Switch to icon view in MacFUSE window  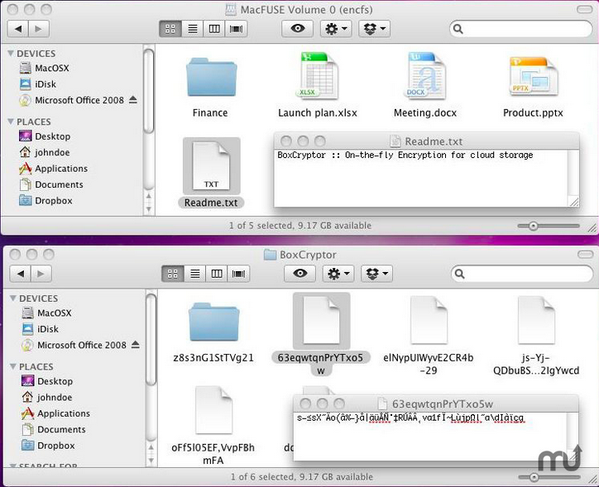pos(170,29)
